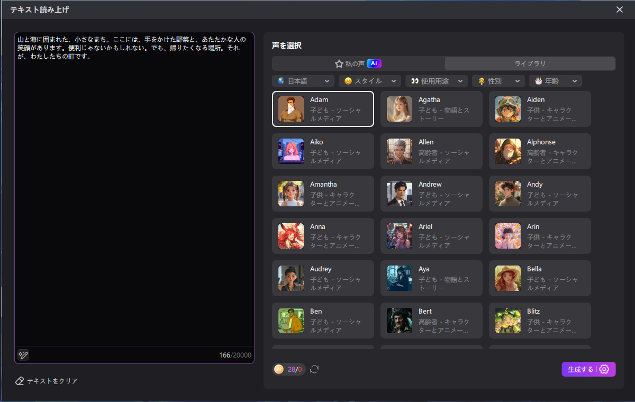Image resolution: width=635 pixels, height=402 pixels.
Task: Open the gear settings on the 生成する button
Action: tap(604, 369)
